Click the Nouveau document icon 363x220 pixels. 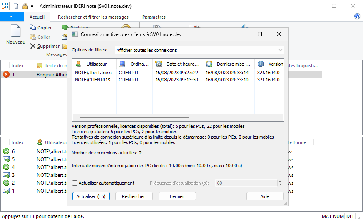[x=15, y=31]
